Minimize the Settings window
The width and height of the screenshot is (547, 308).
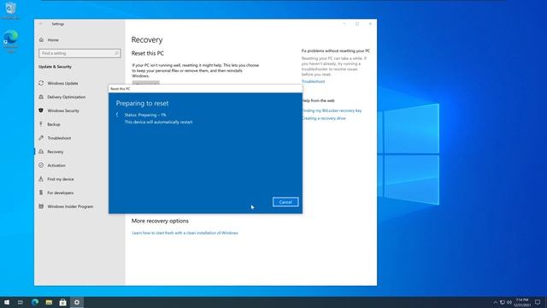(344, 24)
